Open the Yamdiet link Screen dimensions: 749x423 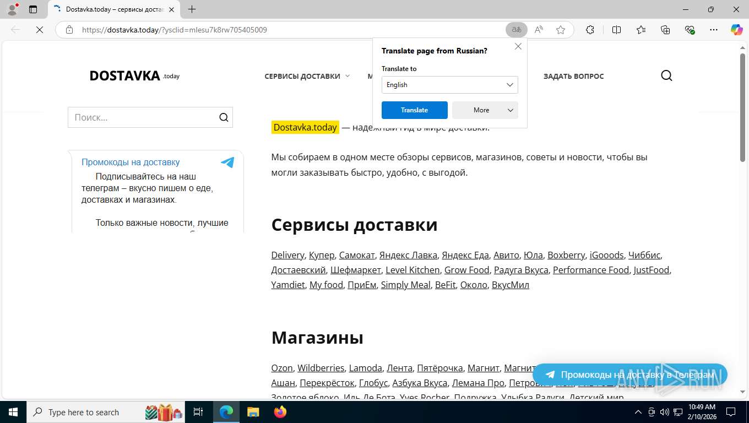coord(288,285)
